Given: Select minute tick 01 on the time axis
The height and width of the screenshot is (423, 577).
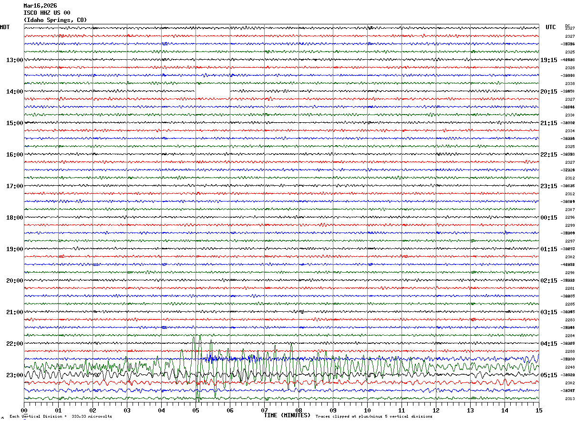Looking at the screenshot, I should [x=59, y=410].
